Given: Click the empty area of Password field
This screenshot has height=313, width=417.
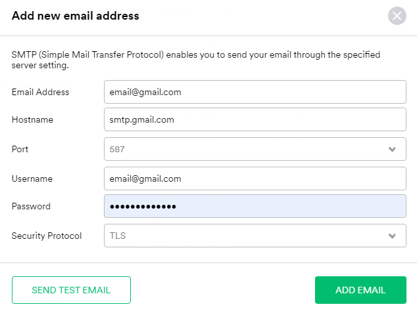Looking at the screenshot, I should [x=289, y=207].
